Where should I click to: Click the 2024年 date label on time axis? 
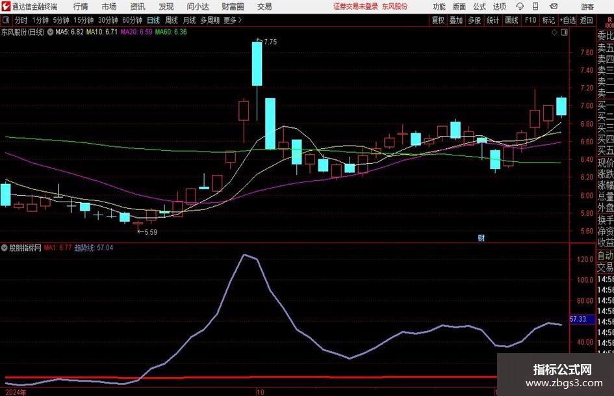tap(16, 392)
